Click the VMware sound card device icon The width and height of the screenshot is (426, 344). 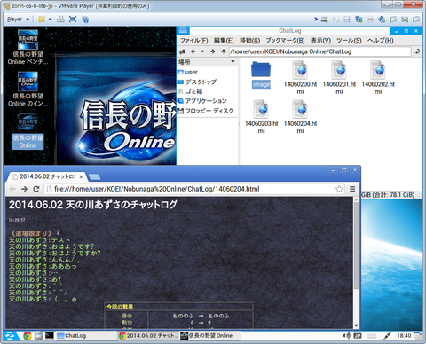pyautogui.click(x=382, y=20)
